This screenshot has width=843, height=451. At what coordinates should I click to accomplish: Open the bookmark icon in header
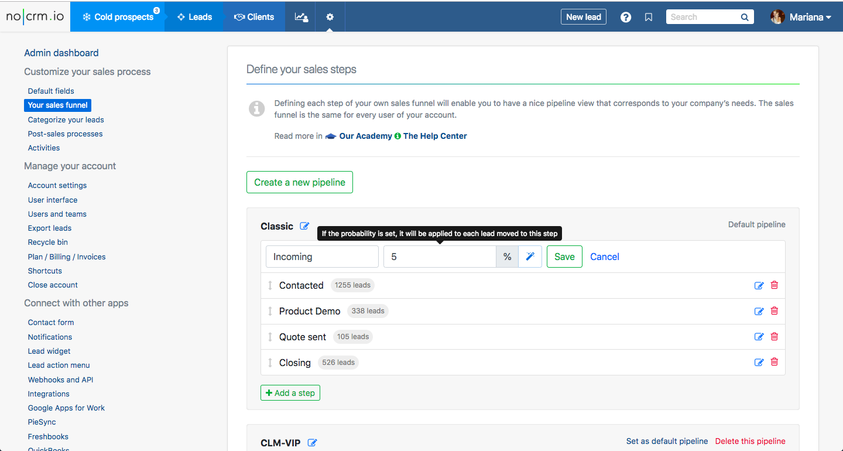(x=649, y=17)
